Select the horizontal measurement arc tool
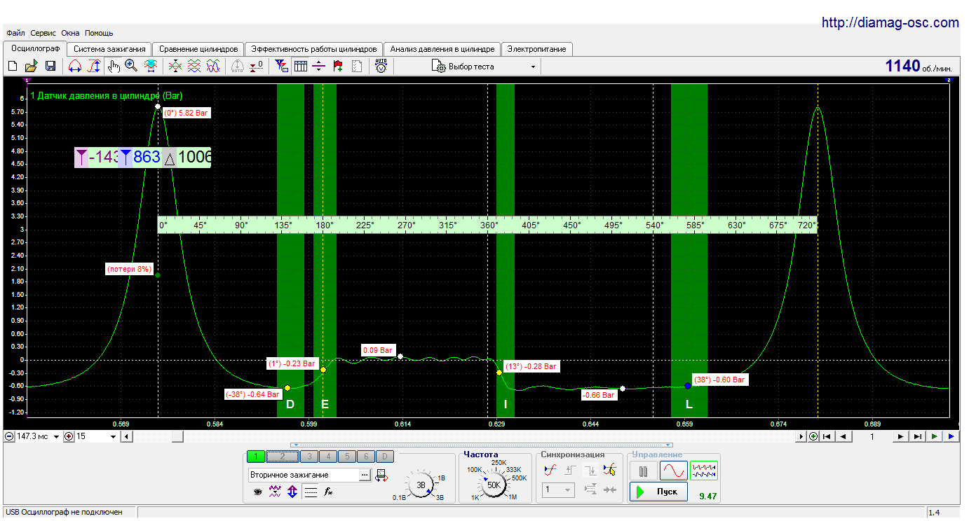This screenshot has height=521, width=969. point(75,66)
